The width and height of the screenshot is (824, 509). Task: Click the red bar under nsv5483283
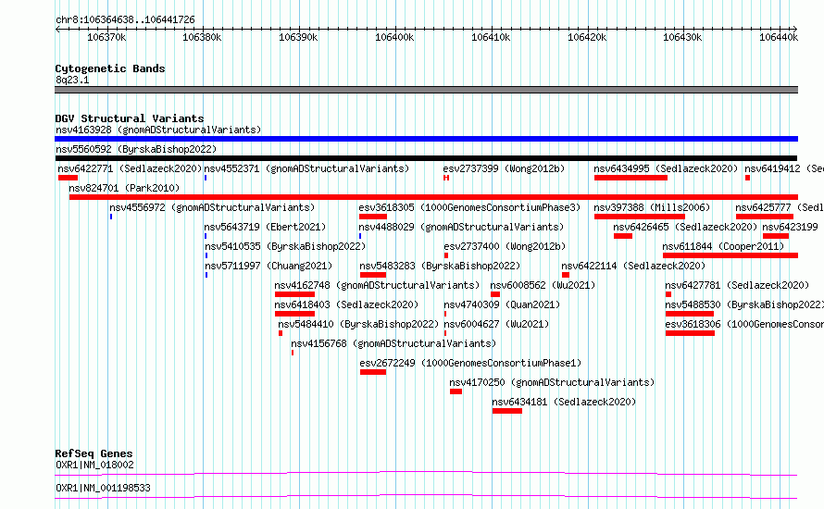coord(373,275)
